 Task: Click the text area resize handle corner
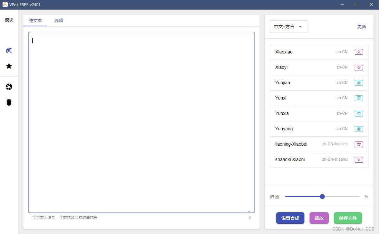[x=249, y=211]
